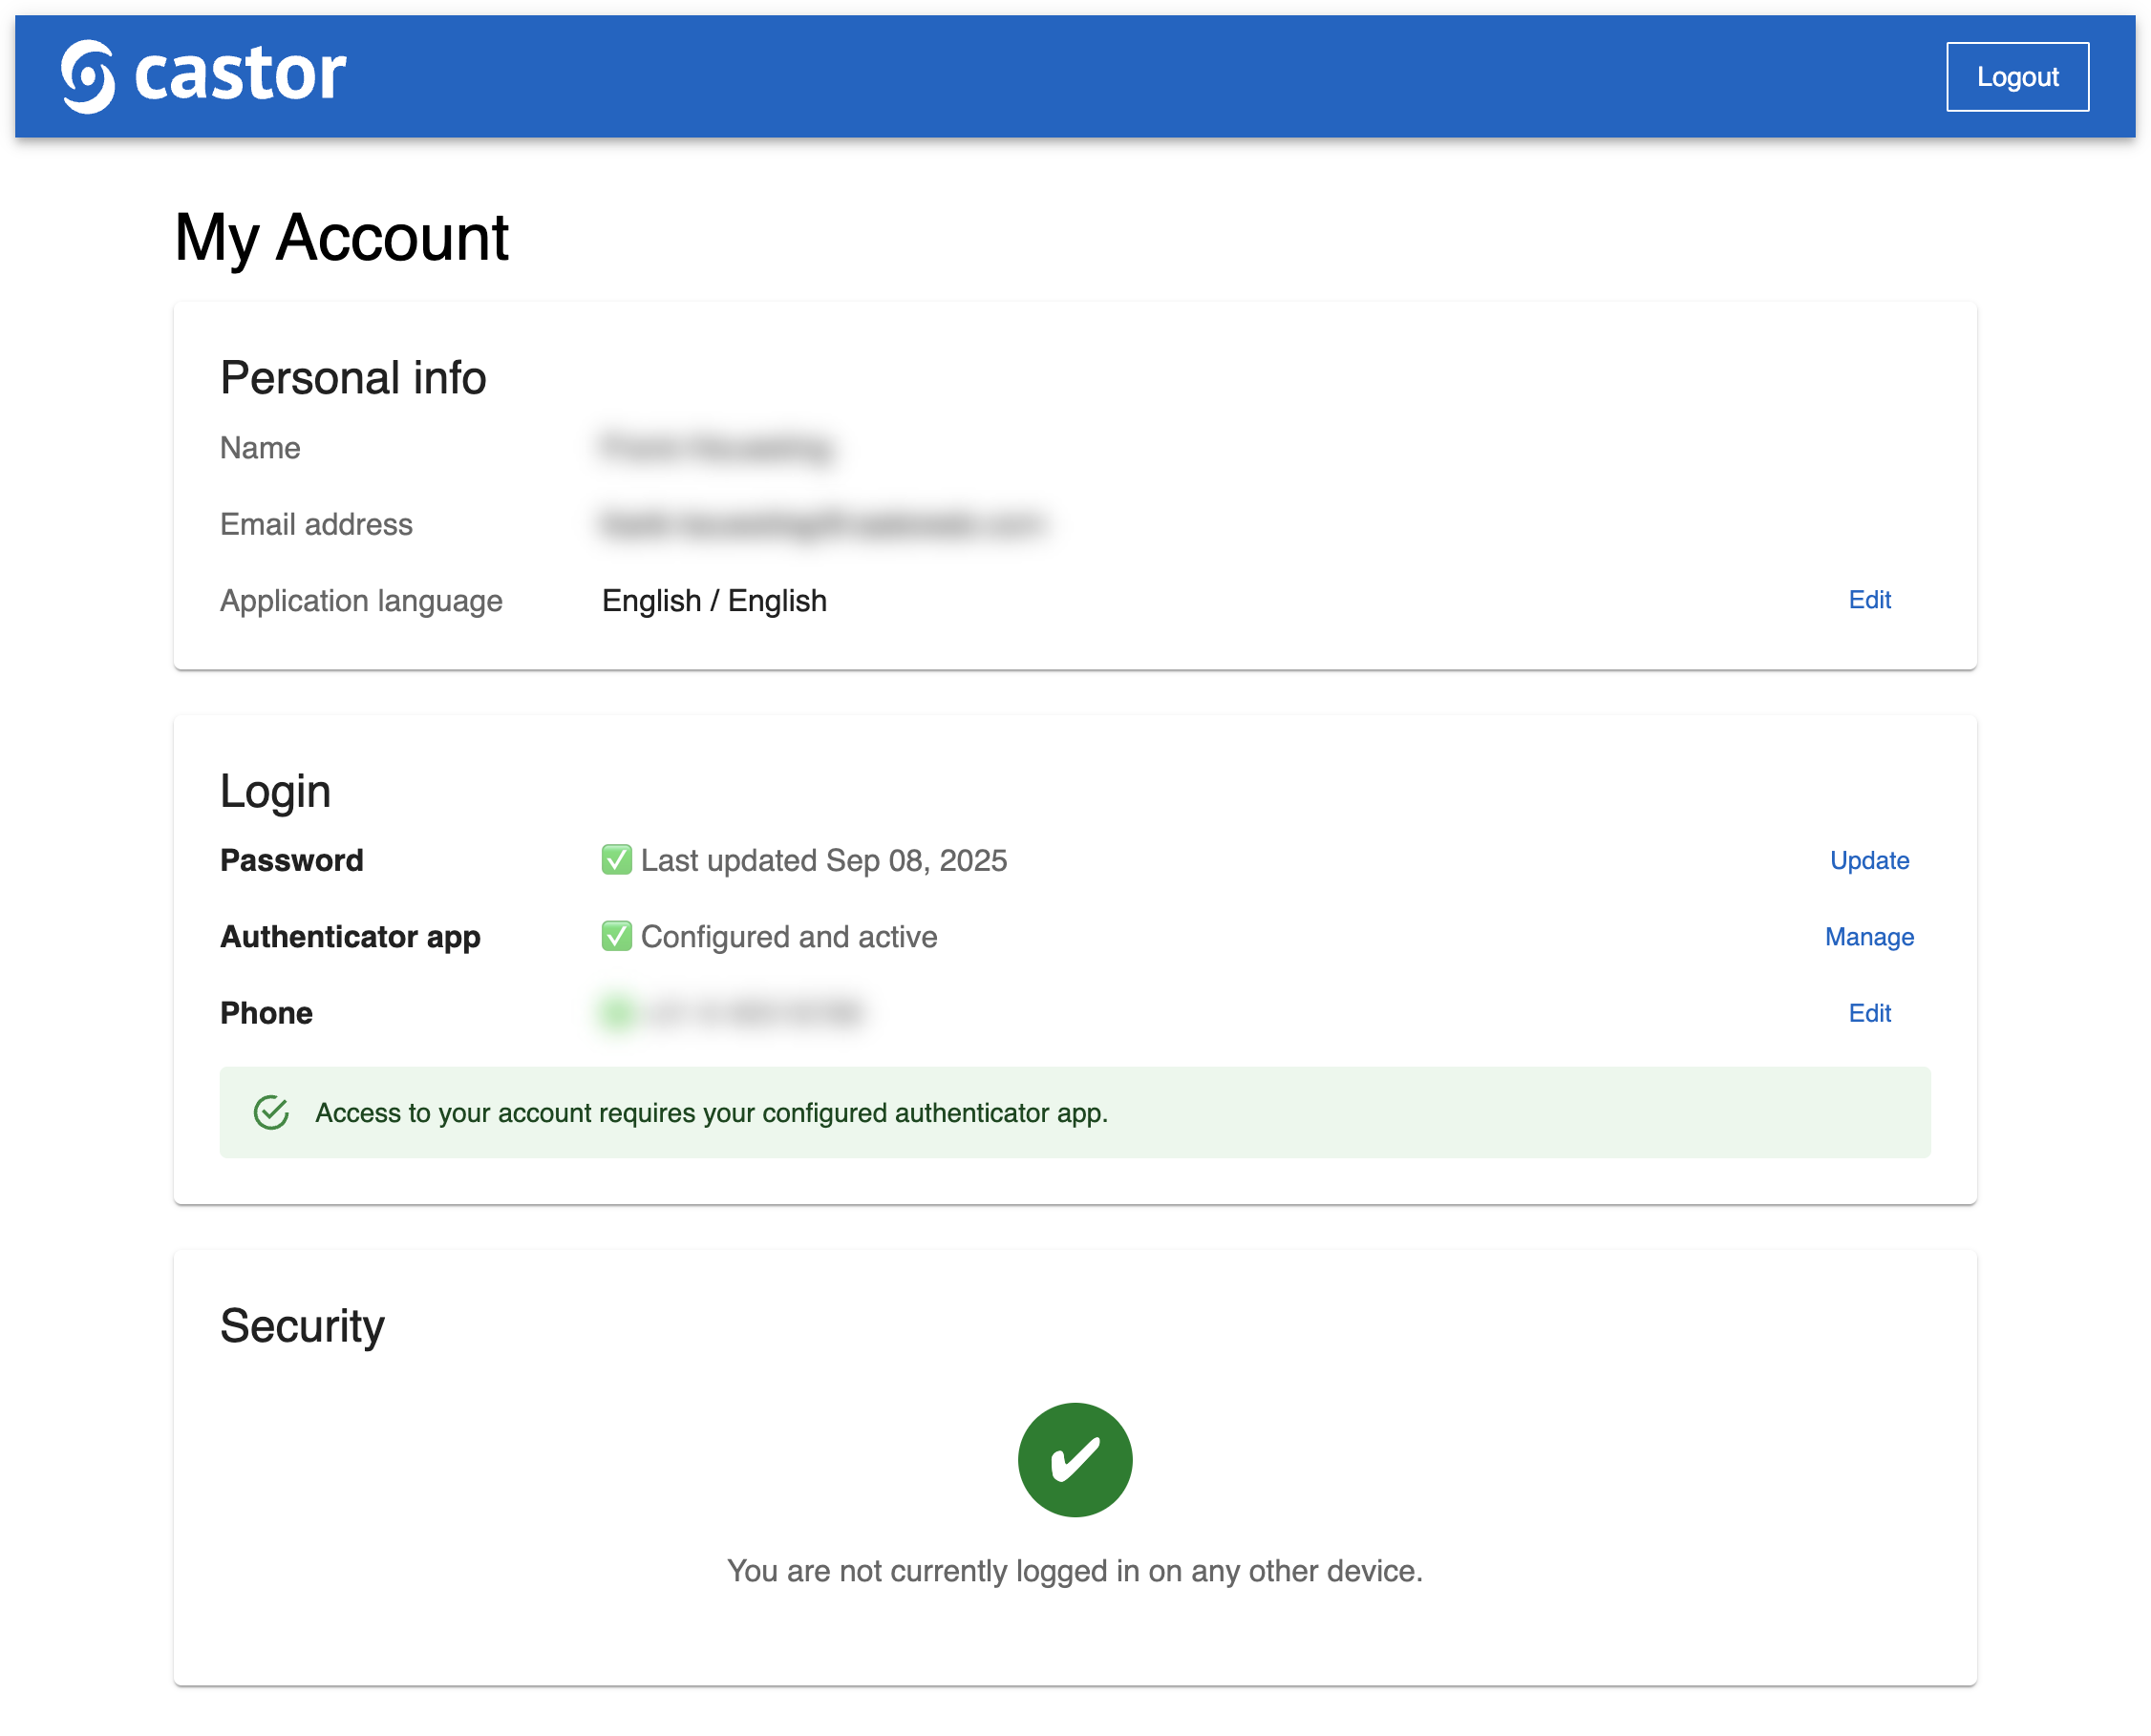Click the blurred email address value
Image resolution: width=2151 pixels, height=1736 pixels.
click(x=821, y=524)
